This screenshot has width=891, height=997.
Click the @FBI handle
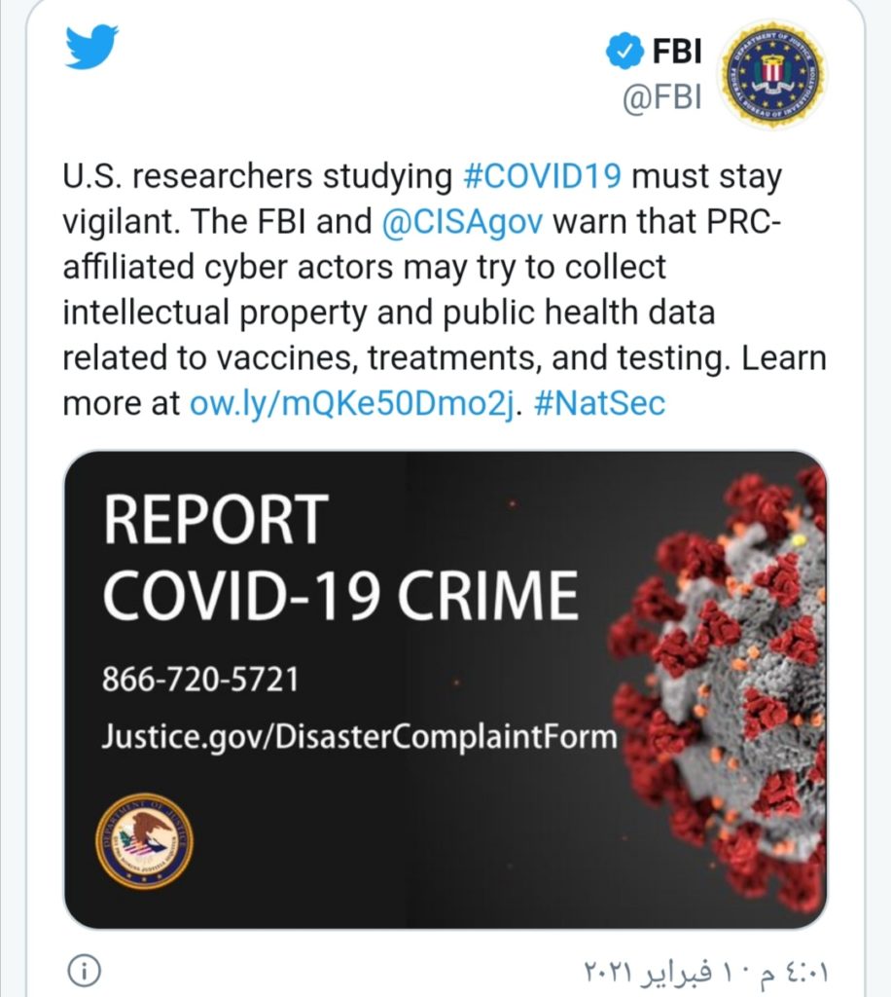[x=660, y=100]
